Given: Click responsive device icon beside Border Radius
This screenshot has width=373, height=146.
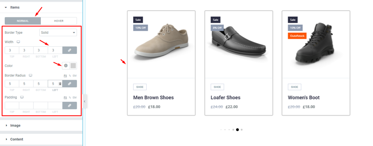Looking at the screenshot, I should pos(31,75).
